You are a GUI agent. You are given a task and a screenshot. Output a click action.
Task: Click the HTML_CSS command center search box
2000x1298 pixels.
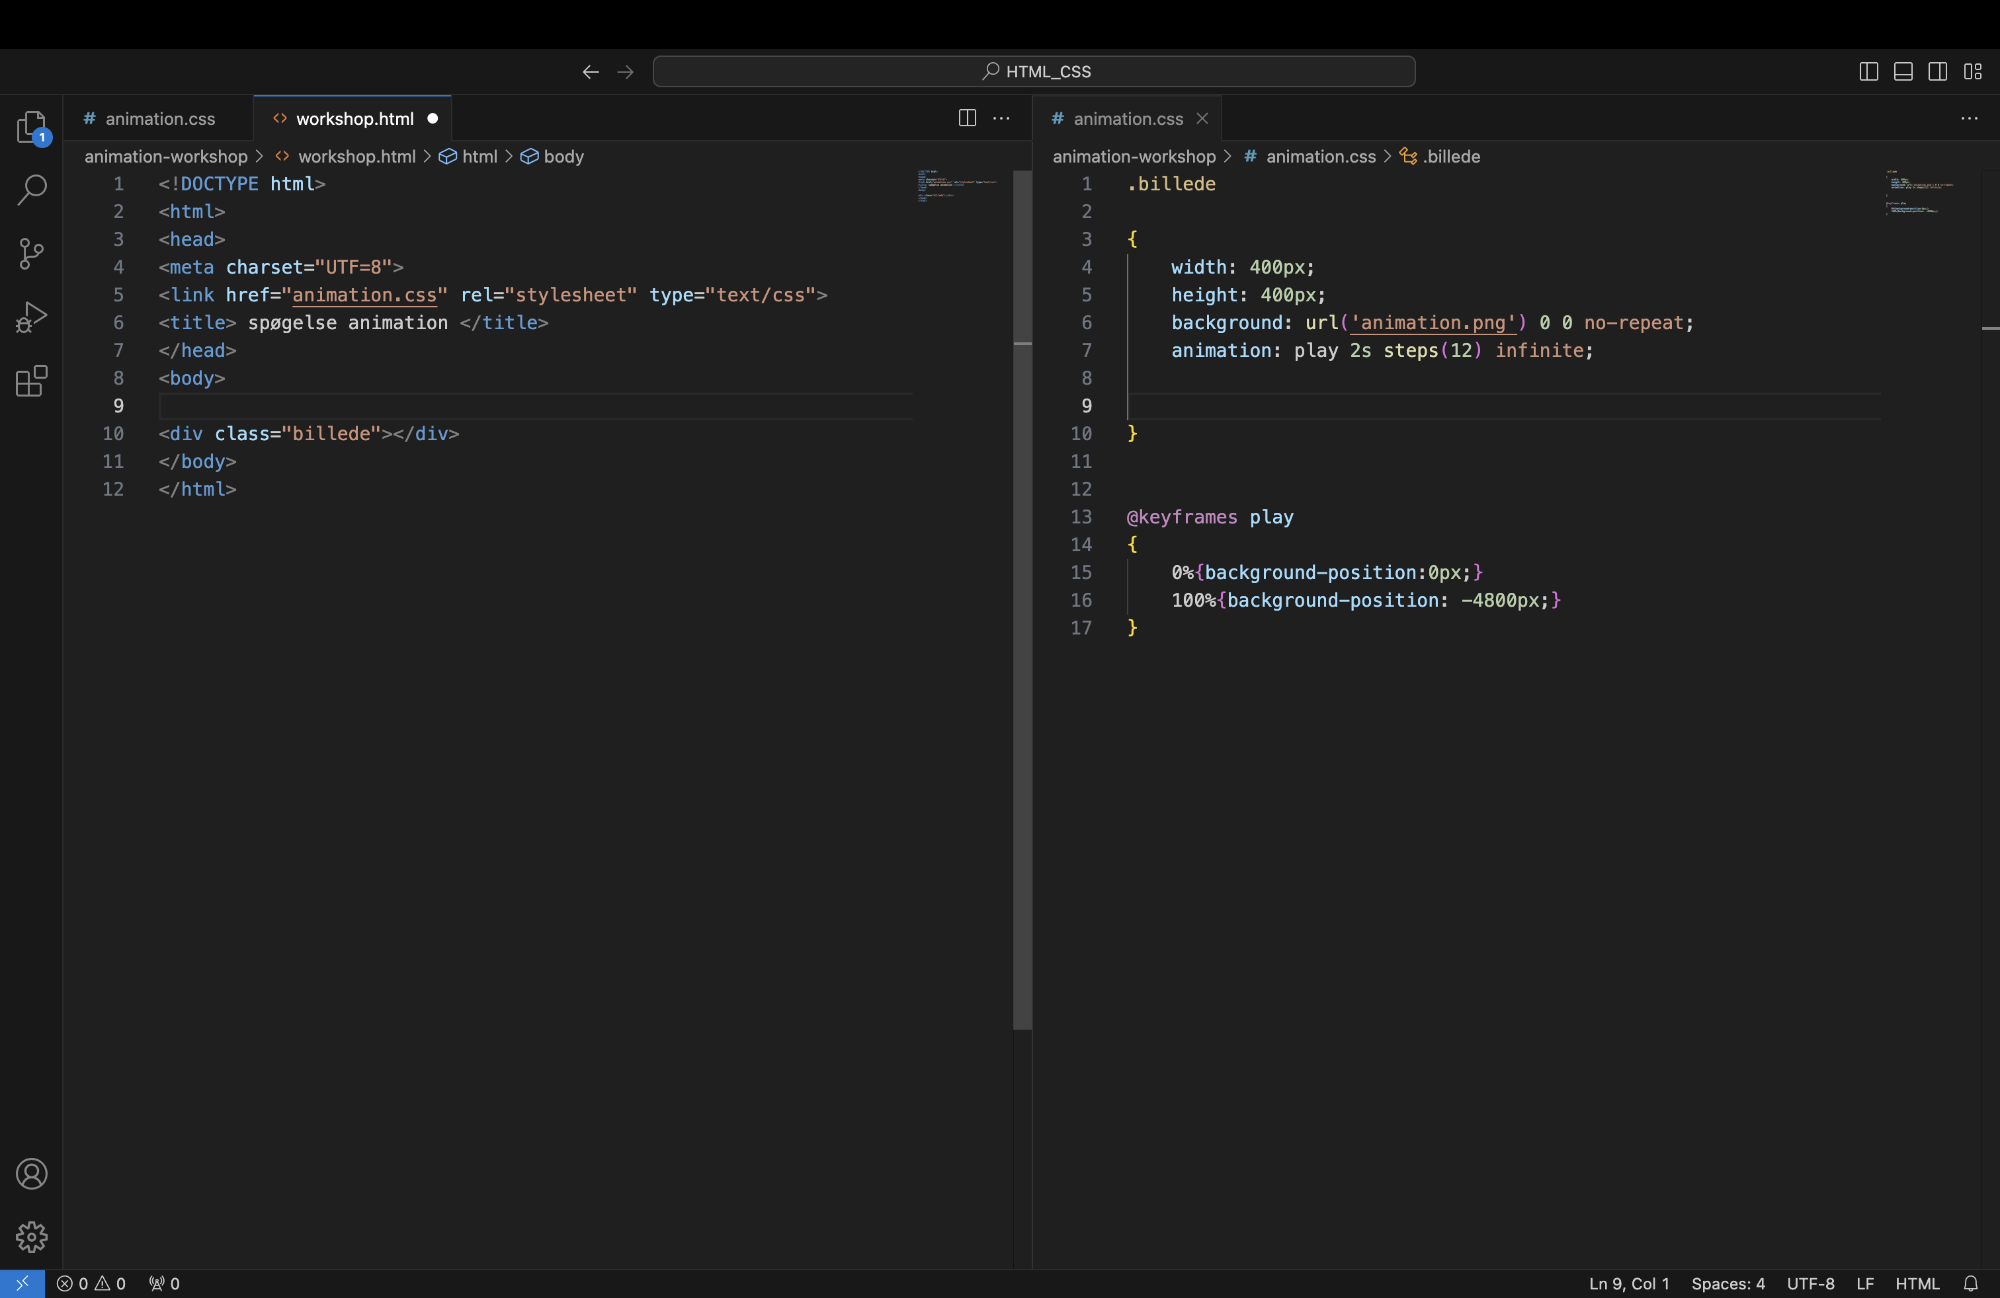click(1034, 71)
